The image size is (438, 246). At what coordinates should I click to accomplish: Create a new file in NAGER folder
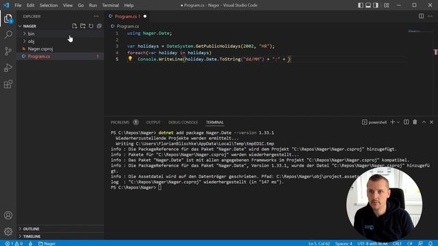pos(75,26)
